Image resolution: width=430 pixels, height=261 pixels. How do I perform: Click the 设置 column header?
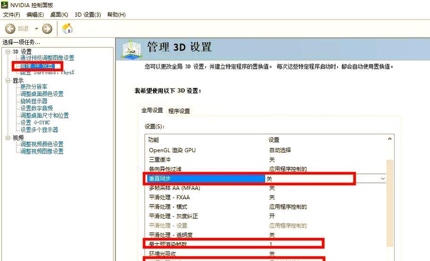coord(274,140)
